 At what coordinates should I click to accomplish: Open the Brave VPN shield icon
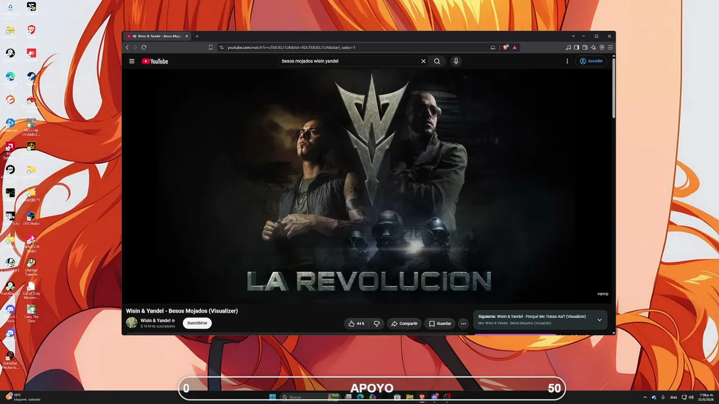point(602,47)
